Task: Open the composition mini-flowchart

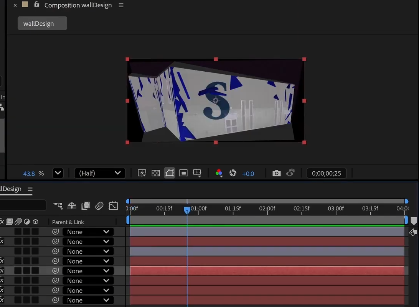Action: (58, 206)
